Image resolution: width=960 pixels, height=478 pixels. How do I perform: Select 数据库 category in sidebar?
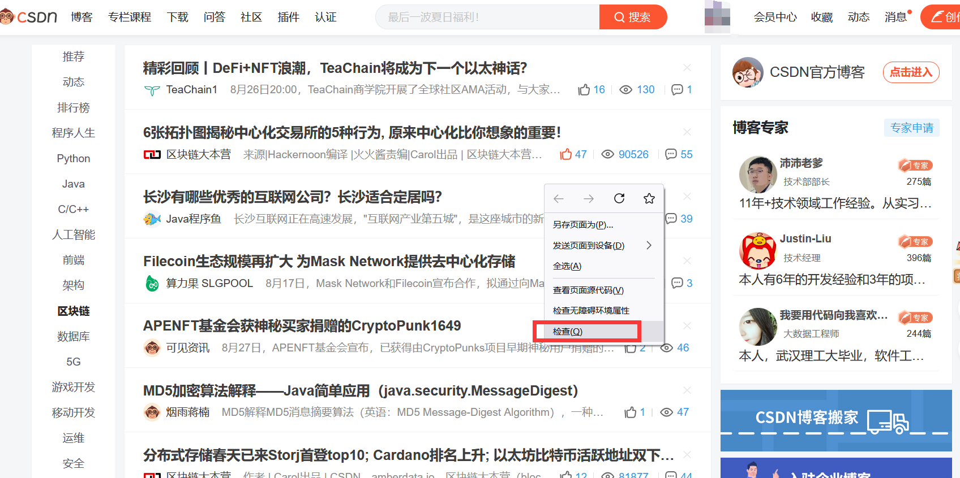(x=74, y=336)
